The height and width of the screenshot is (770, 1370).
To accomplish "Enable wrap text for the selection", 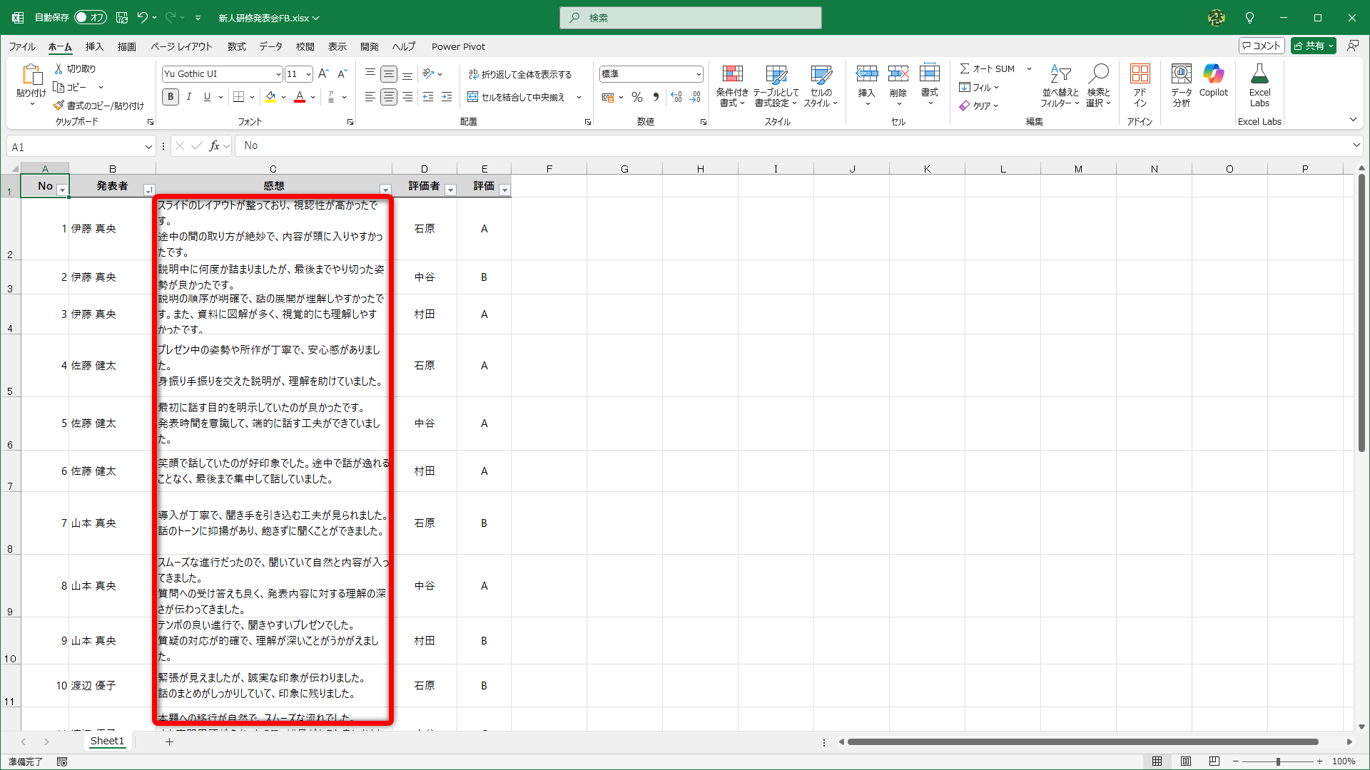I will (522, 73).
